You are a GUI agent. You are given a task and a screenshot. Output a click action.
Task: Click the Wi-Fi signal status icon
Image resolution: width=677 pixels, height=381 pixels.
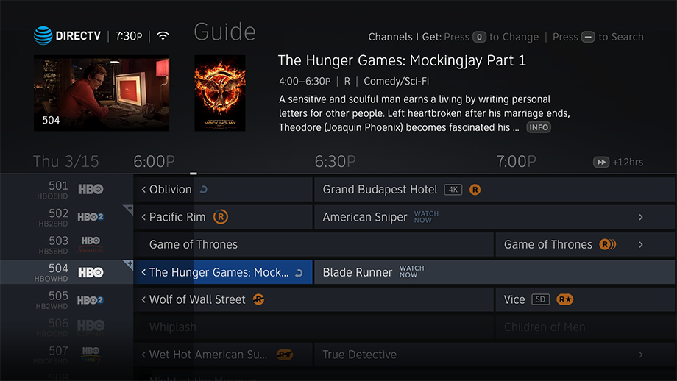point(163,35)
